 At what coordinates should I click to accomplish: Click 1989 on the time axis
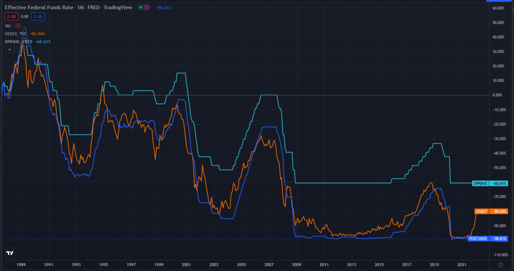(x=21, y=264)
